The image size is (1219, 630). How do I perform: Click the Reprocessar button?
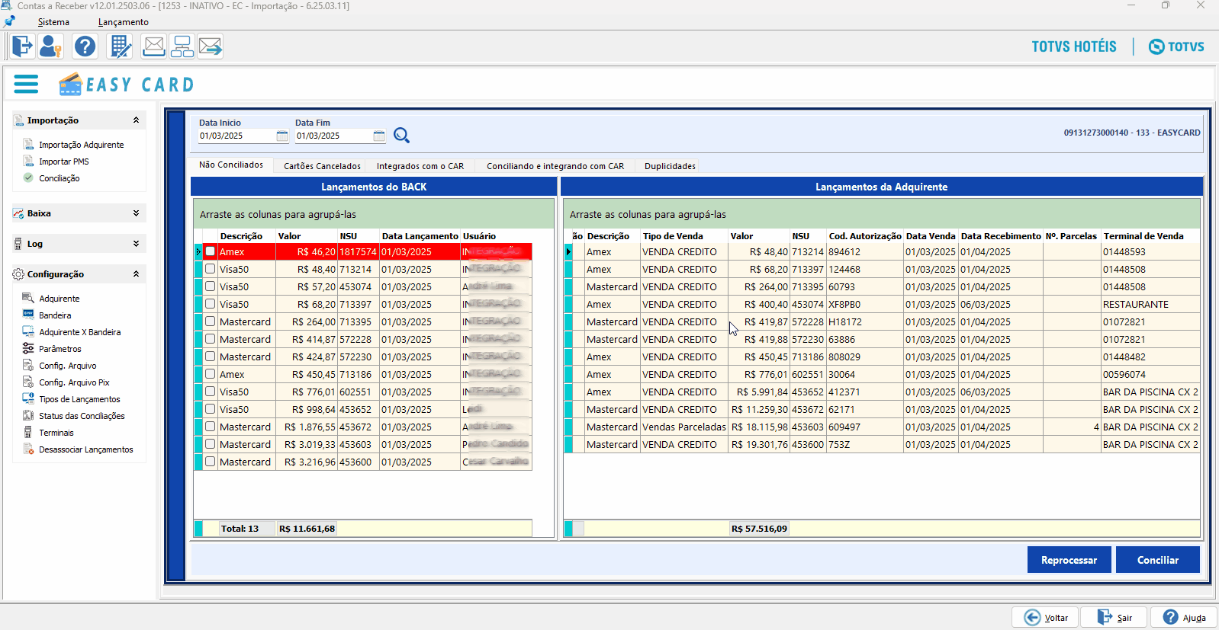1069,560
